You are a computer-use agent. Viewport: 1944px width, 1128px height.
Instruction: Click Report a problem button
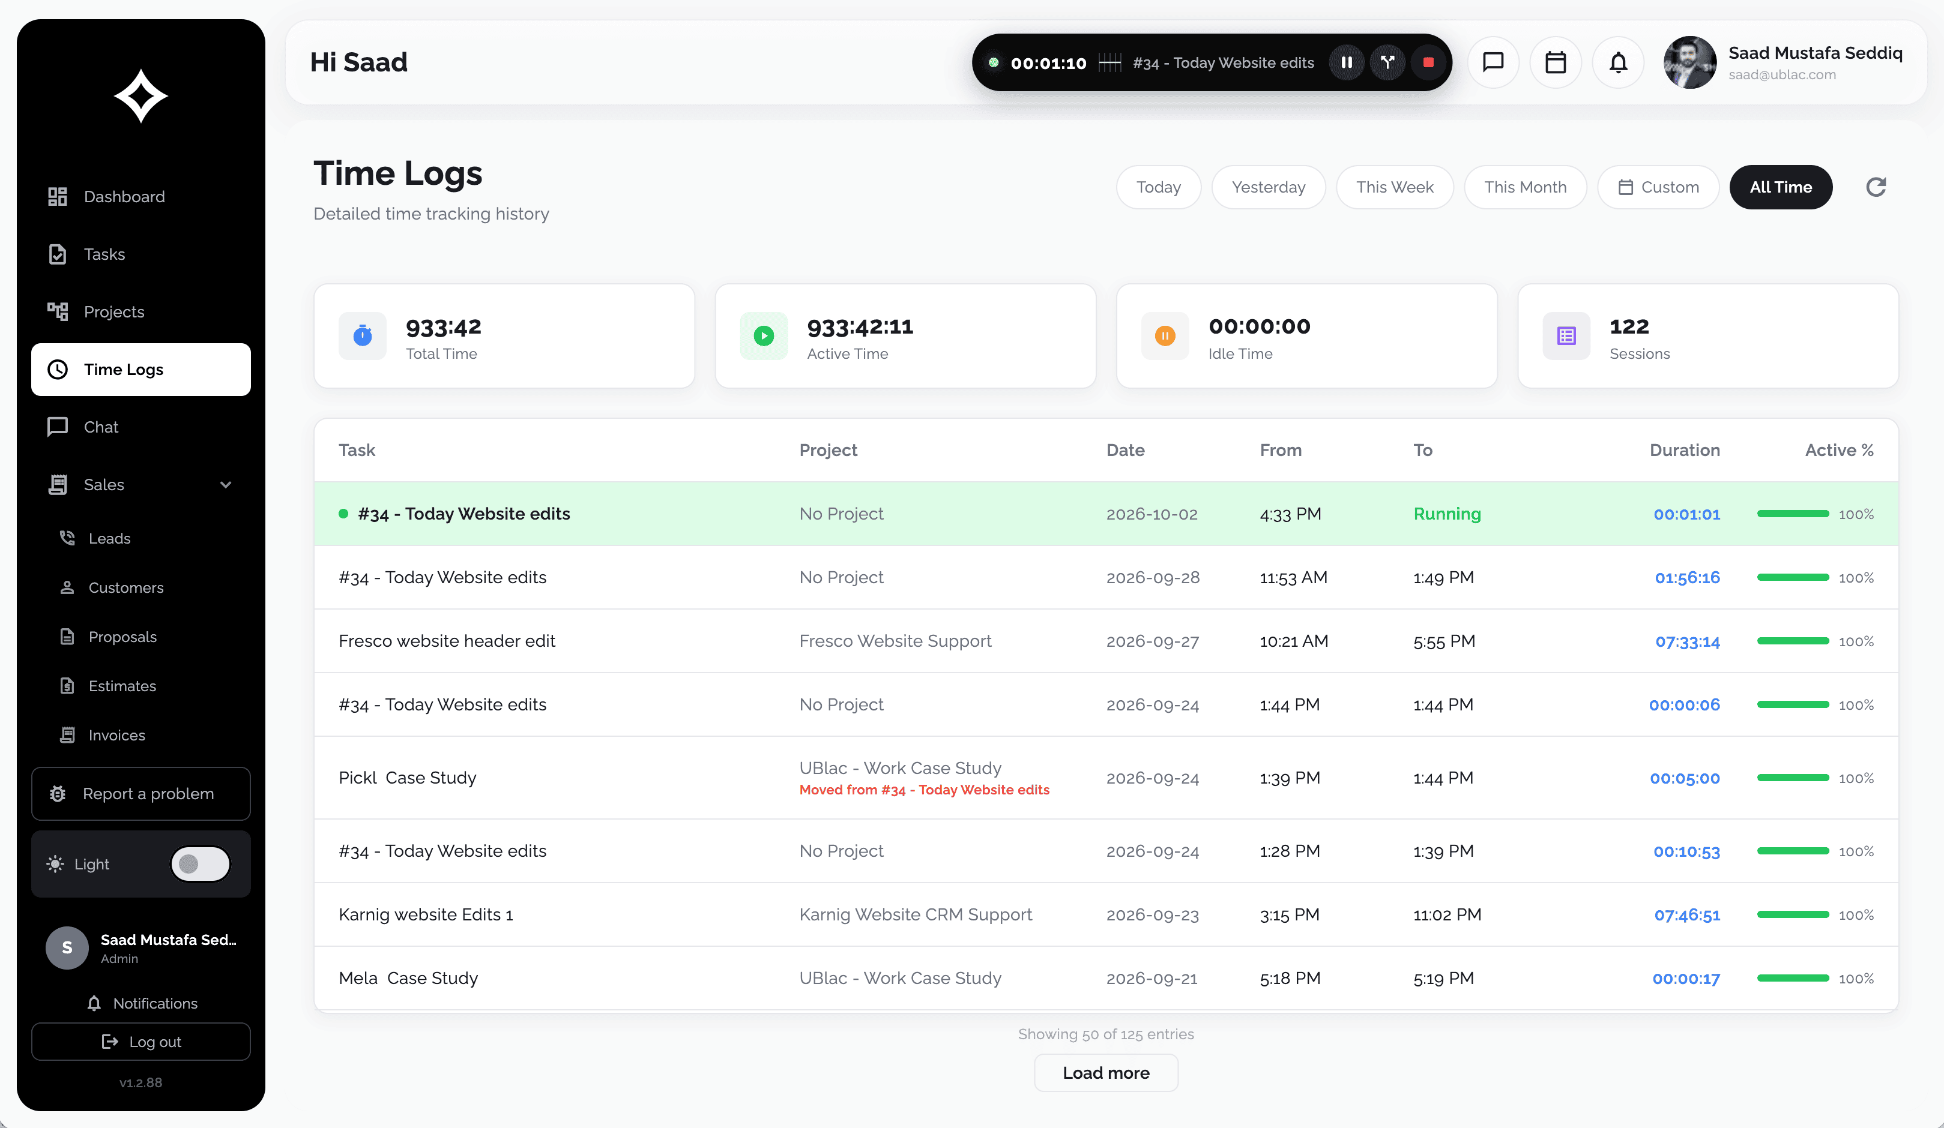coord(141,794)
